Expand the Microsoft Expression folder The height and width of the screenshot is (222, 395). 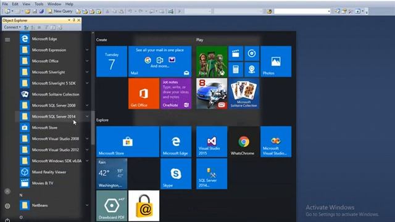(x=87, y=50)
